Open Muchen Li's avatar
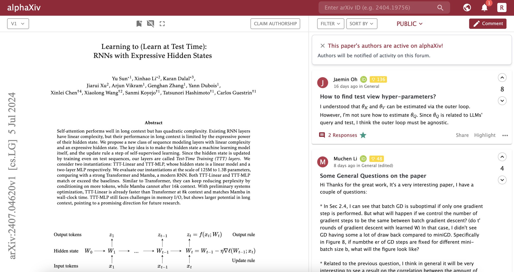Viewport: 514px width, 272px height. [323, 162]
